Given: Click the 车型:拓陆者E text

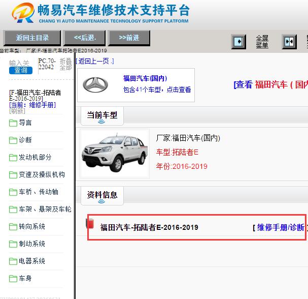Looking at the screenshot, I should coord(177,152).
